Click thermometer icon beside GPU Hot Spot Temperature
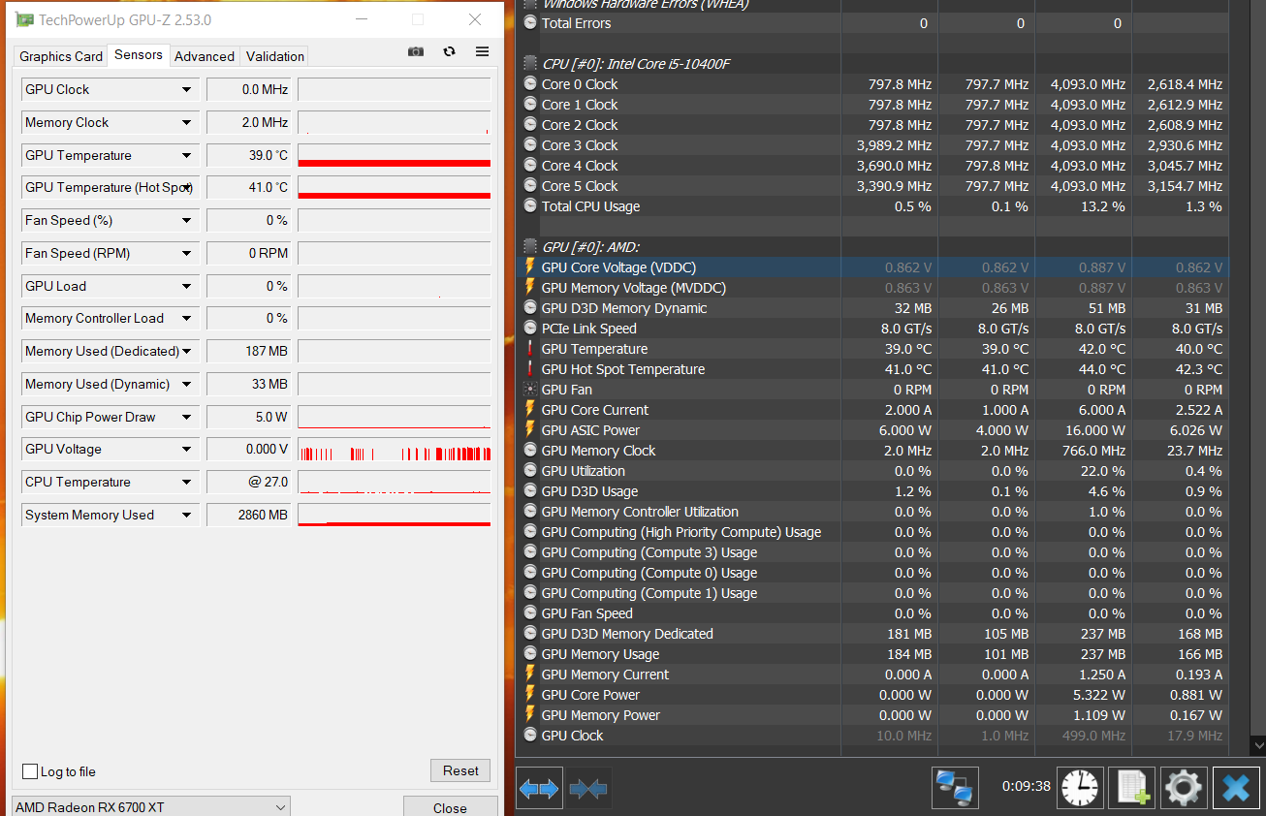This screenshot has height=816, width=1266. 530,369
